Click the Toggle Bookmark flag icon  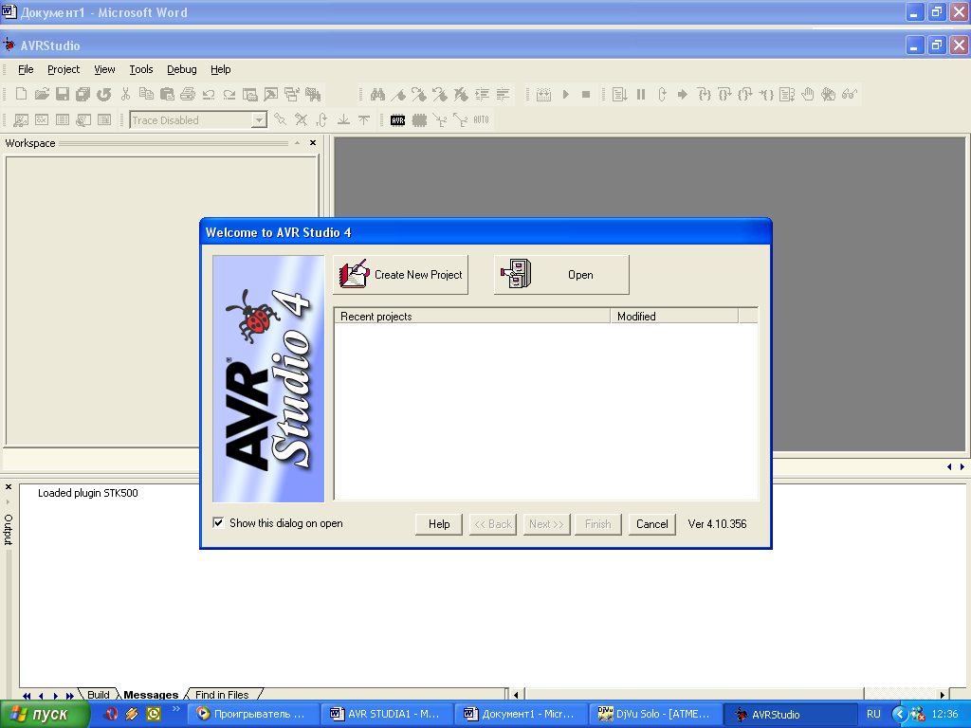click(399, 94)
